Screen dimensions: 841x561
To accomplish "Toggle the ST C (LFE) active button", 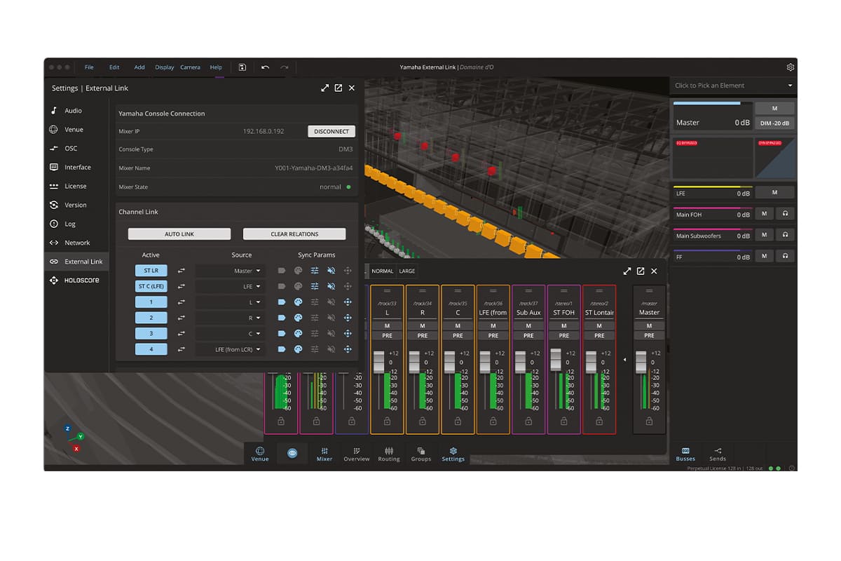I will (x=151, y=286).
